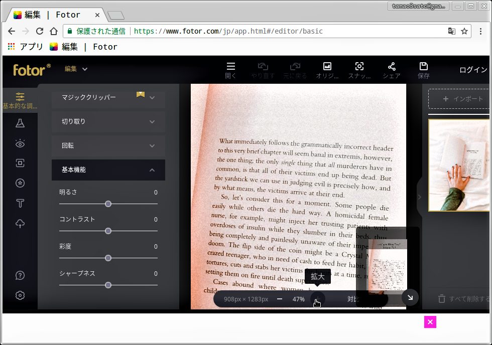Image resolution: width=492 pixels, height=345 pixels.
Task: Click the インポート import button
Action: (459, 99)
